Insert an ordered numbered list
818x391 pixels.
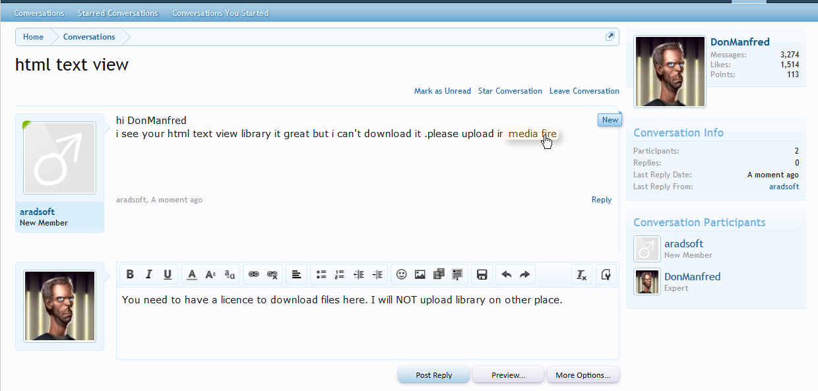(x=340, y=274)
